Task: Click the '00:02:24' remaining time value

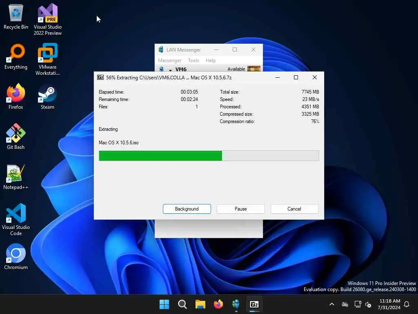Action: point(189,99)
